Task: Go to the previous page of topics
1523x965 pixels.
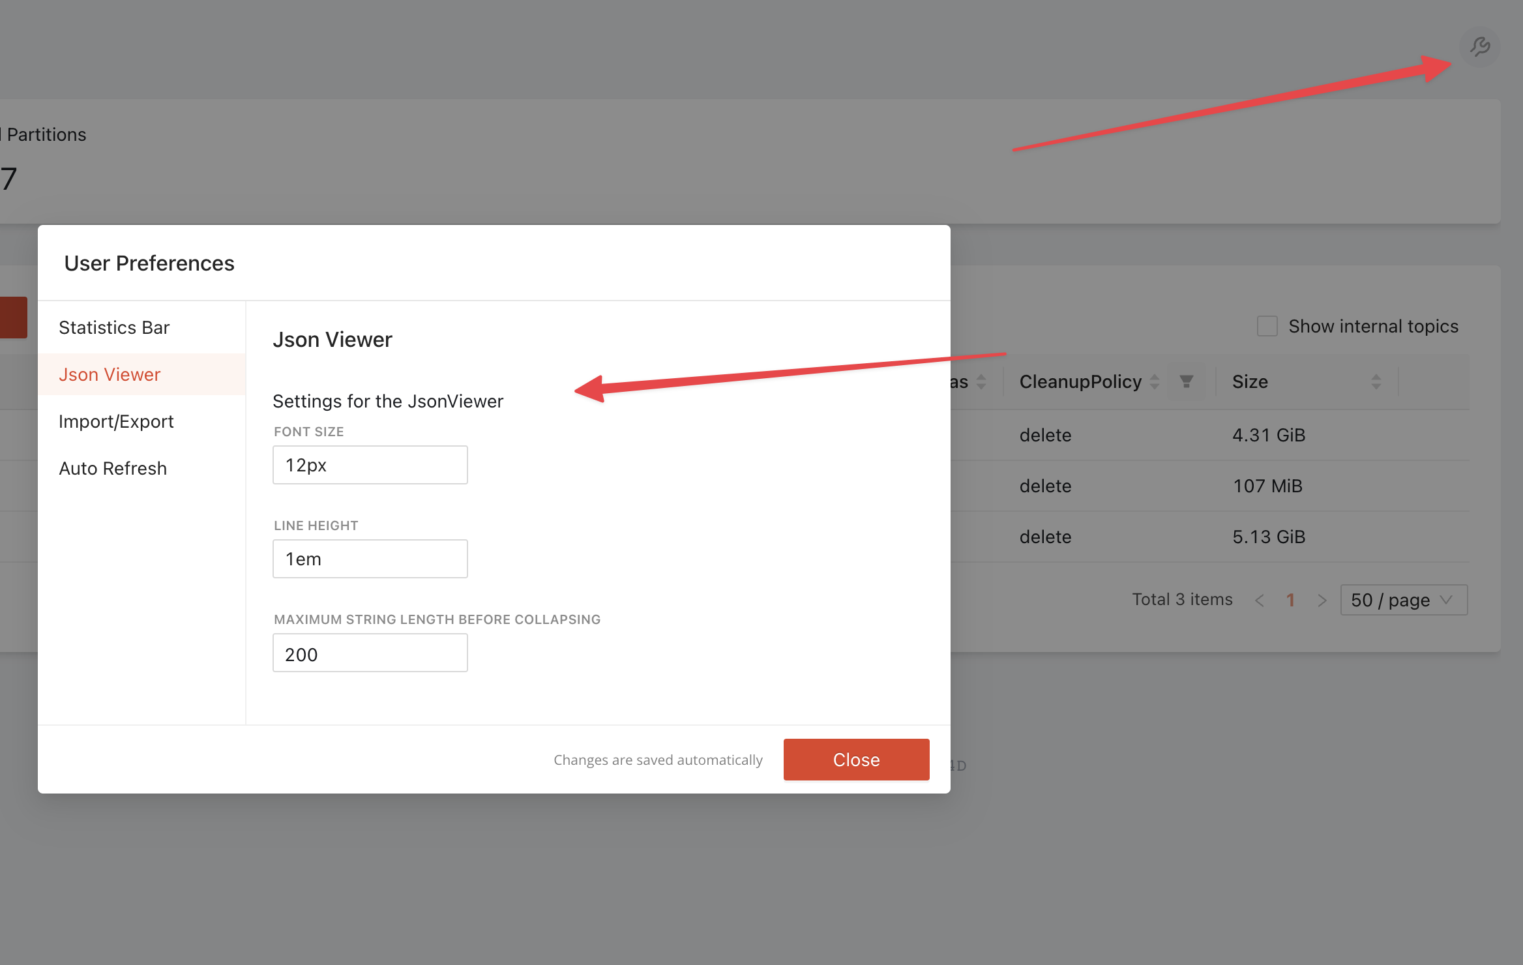Action: point(1260,600)
